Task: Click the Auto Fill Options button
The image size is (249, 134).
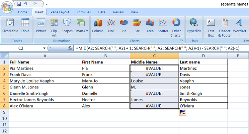Action: [182, 112]
